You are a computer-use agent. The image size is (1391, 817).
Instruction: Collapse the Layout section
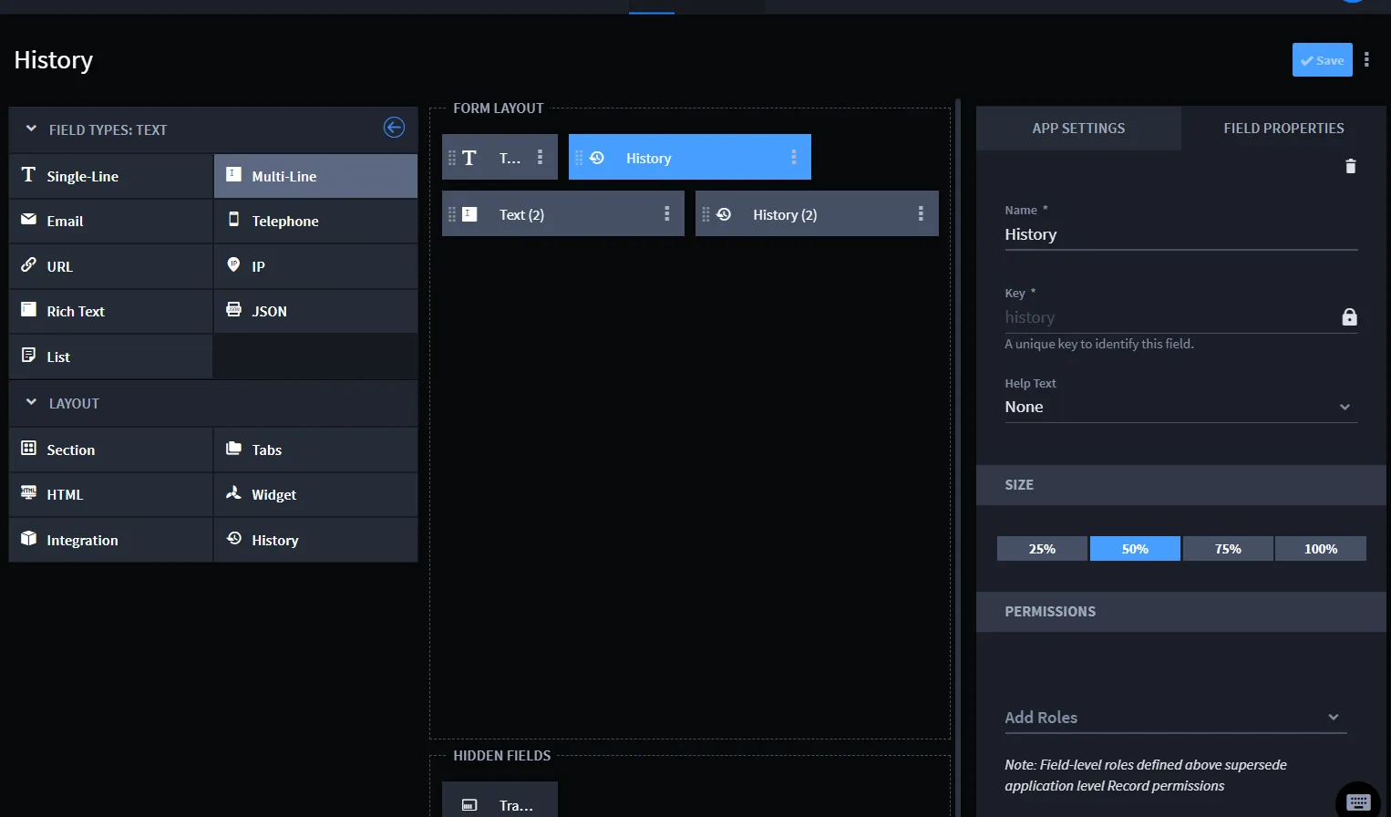click(x=31, y=403)
